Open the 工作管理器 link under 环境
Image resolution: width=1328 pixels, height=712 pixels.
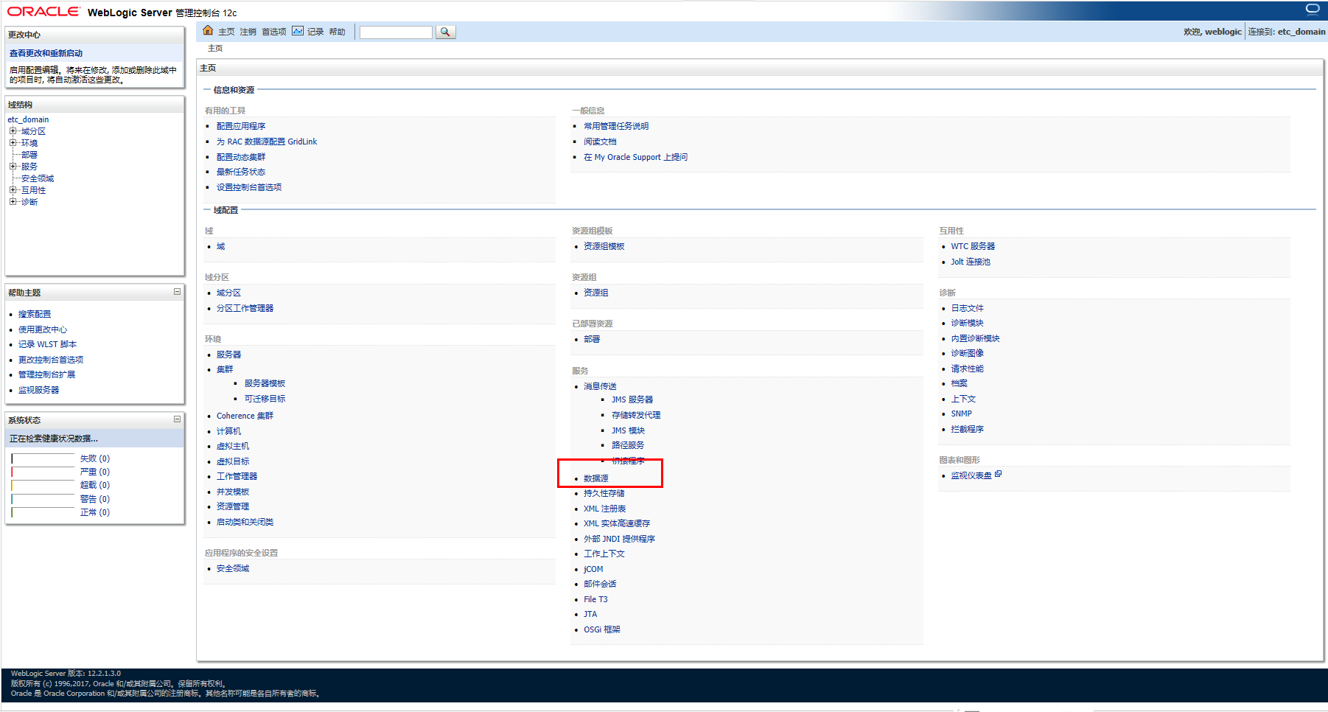click(237, 476)
